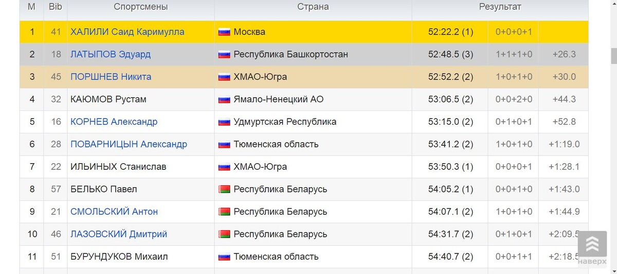
Task: Open athlete link ПОРШНЕВ Никита
Action: pyautogui.click(x=111, y=77)
